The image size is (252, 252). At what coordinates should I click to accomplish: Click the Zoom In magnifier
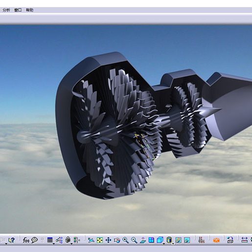pyautogui.click(x=125, y=240)
